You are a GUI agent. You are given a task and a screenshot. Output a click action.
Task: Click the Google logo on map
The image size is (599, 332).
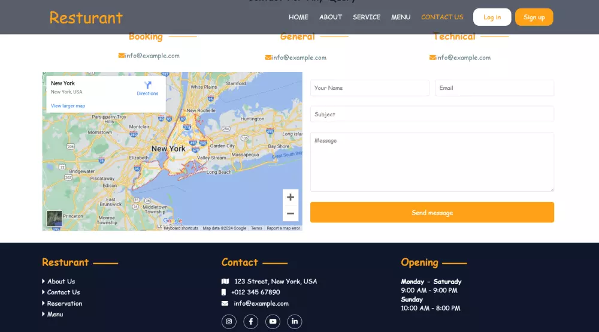pos(173,221)
